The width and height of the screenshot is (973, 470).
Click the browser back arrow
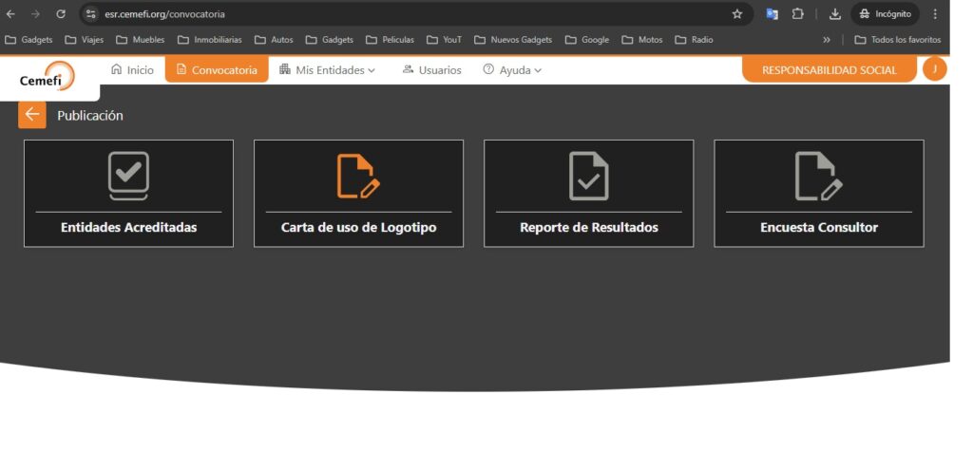10,13
